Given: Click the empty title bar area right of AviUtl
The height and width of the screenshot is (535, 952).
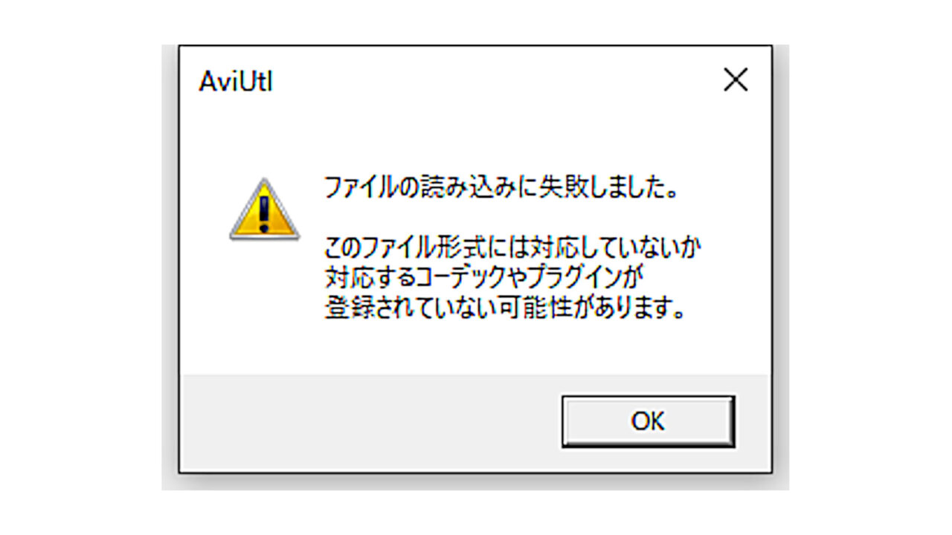Looking at the screenshot, I should pos(491,80).
